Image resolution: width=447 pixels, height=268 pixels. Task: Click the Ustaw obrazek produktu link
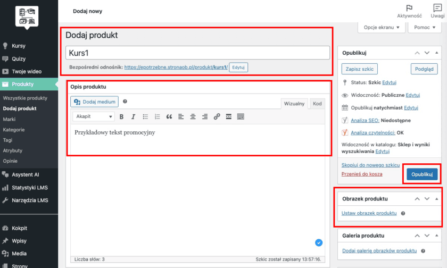[x=369, y=213]
